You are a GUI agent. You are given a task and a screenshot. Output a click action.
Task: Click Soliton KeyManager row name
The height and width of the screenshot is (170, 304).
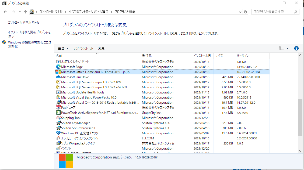75,123
